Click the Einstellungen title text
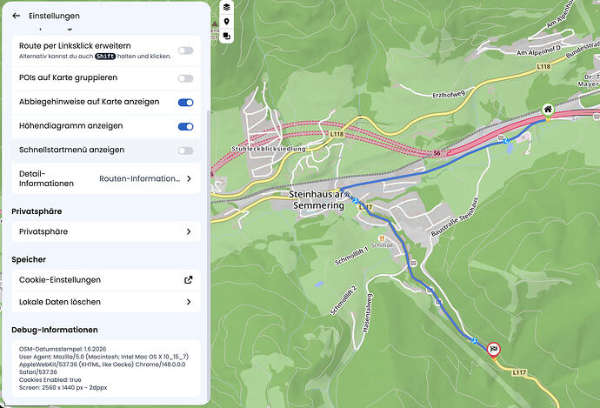The height and width of the screenshot is (408, 600). point(54,16)
